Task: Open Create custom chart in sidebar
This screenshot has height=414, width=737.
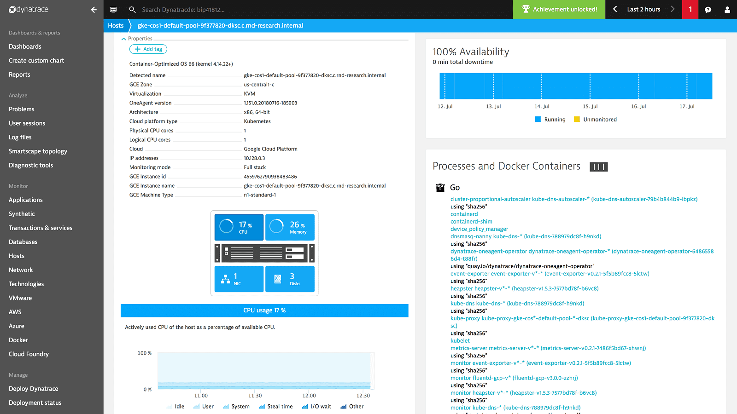Action: pyautogui.click(x=36, y=61)
